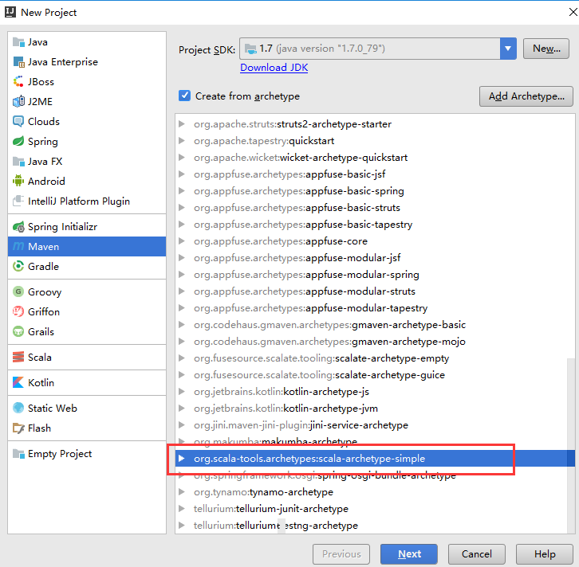579x567 pixels.
Task: Open the Clouds icon entry
Action: tap(18, 122)
